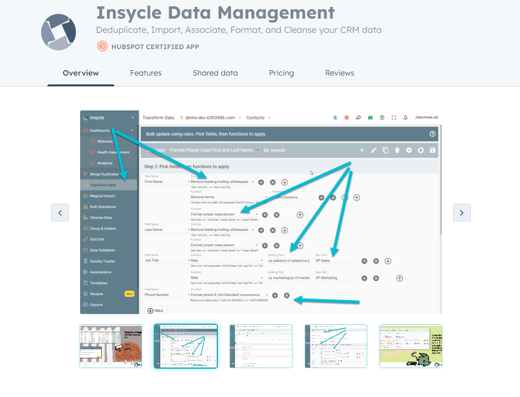
Task: Click the copy template icon
Action: pyautogui.click(x=385, y=150)
